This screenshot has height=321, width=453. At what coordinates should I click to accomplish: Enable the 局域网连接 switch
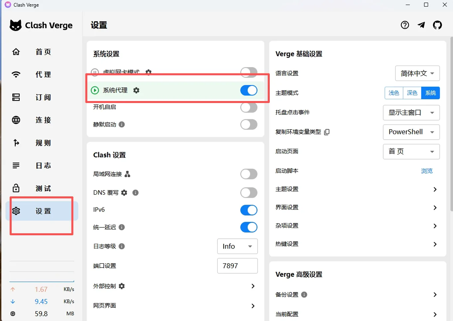(249, 174)
